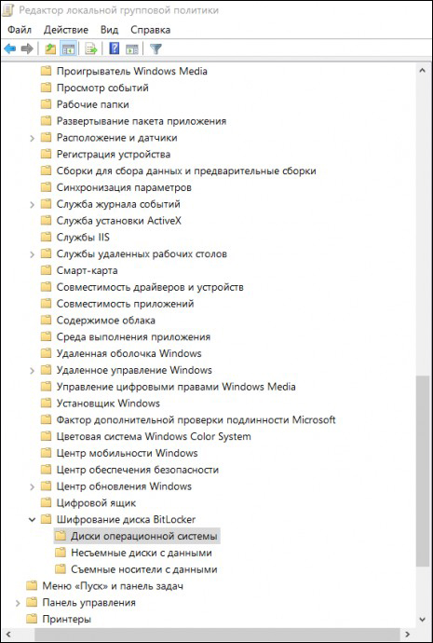Toggle the Show/Hide console tree icon
The width and height of the screenshot is (433, 643).
point(68,49)
